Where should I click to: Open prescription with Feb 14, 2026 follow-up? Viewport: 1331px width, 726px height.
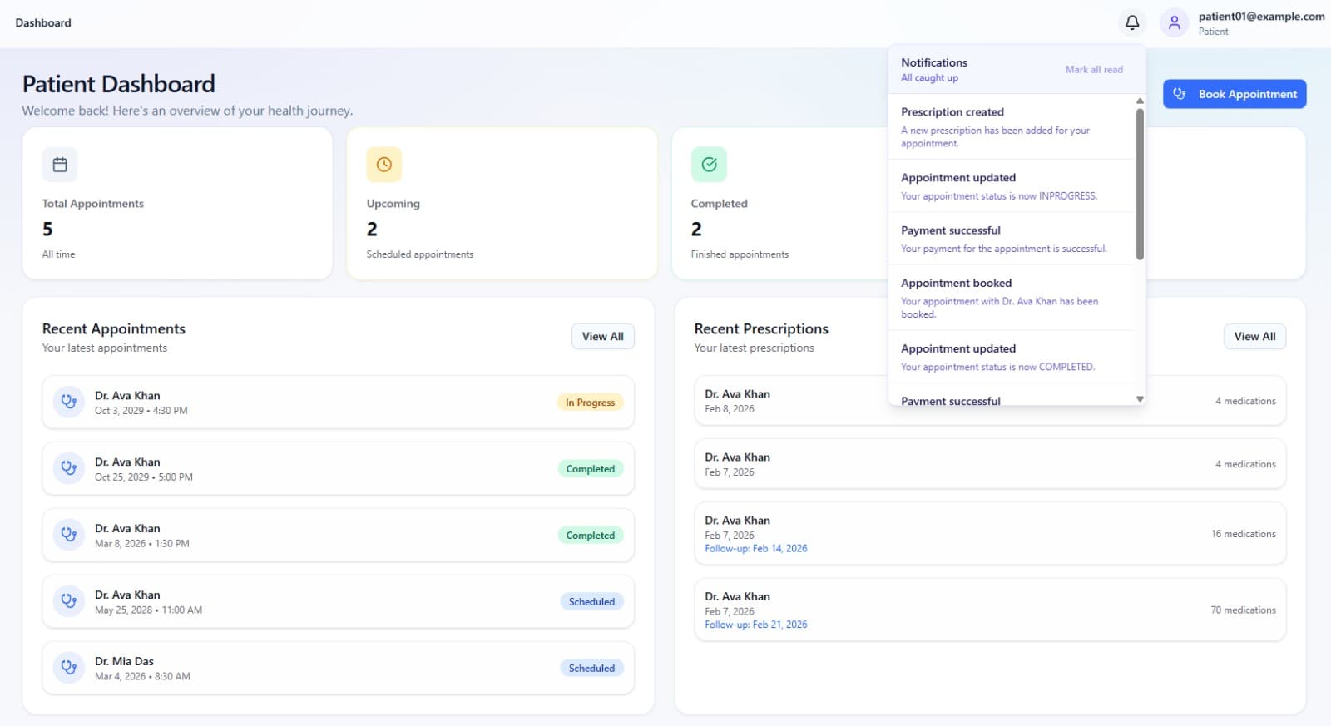[990, 533]
